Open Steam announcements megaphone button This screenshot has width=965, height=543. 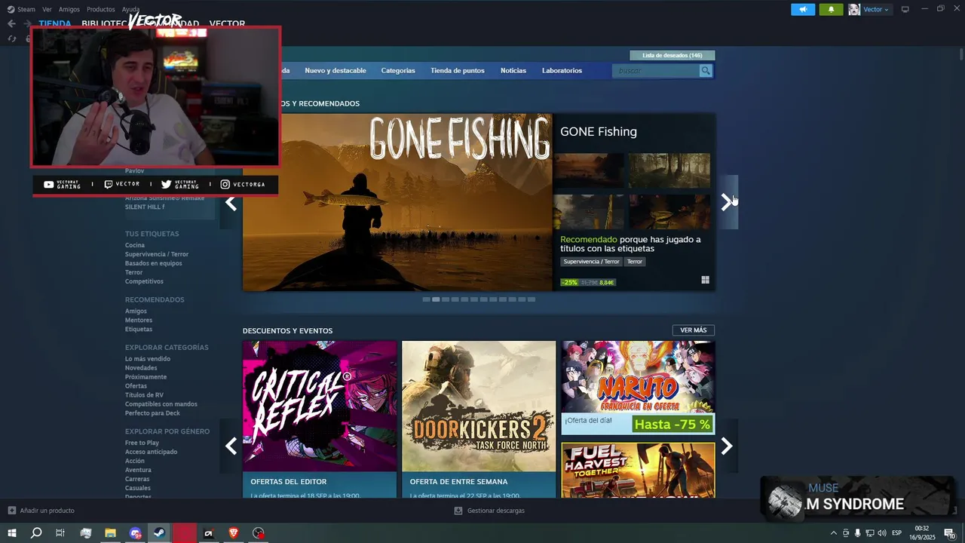pyautogui.click(x=803, y=9)
